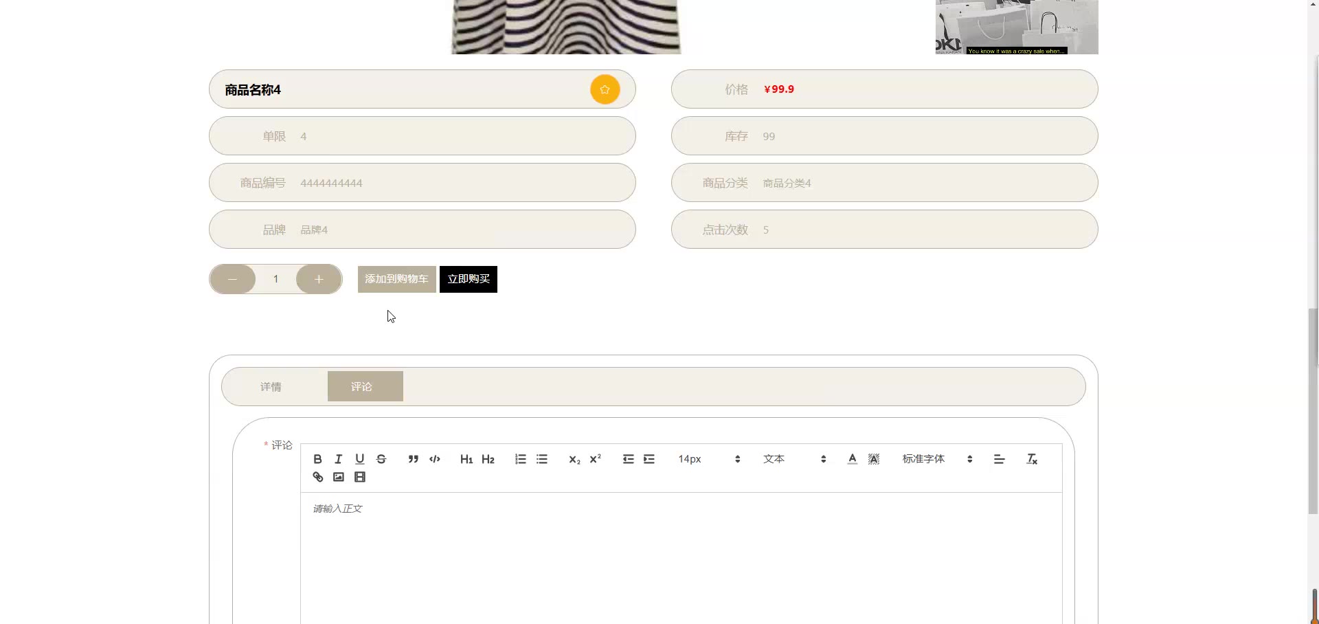Click the 立即购买 button

pyautogui.click(x=469, y=279)
